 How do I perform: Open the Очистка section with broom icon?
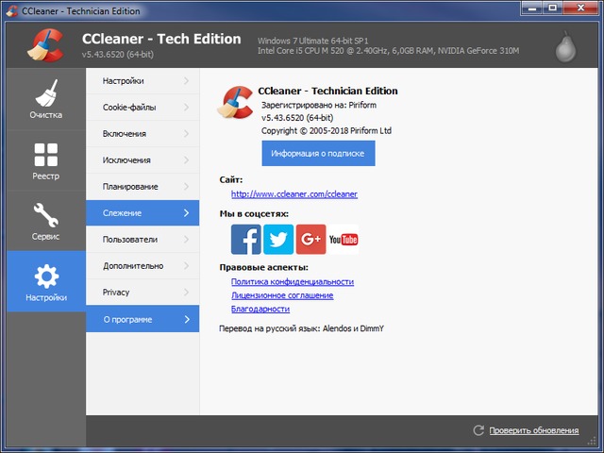(x=45, y=101)
